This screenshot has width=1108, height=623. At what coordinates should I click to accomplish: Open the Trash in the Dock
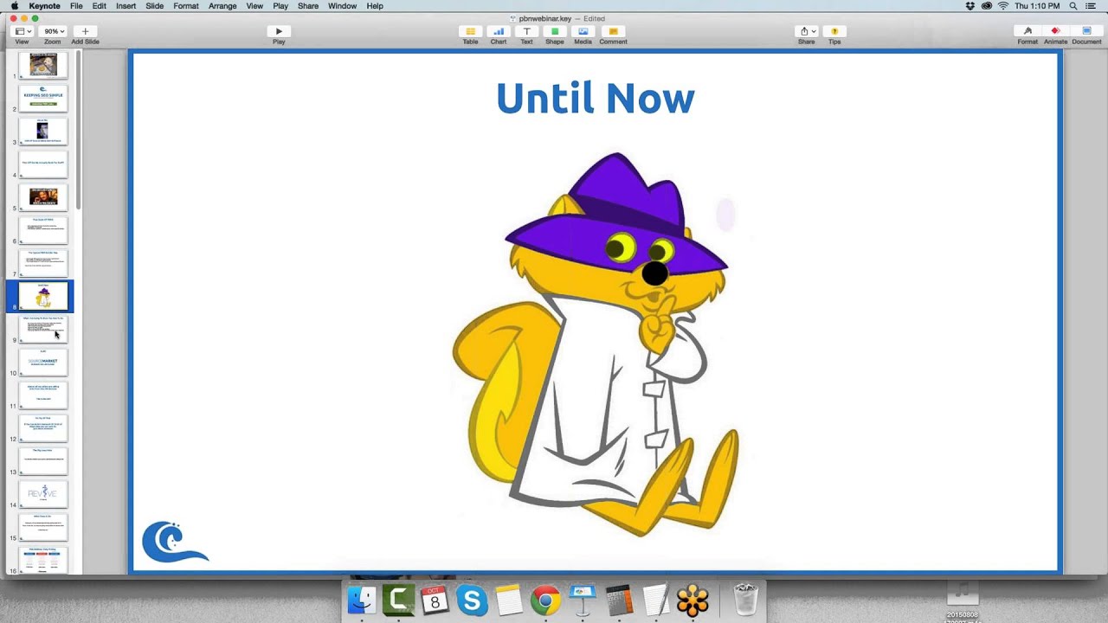[x=745, y=600]
